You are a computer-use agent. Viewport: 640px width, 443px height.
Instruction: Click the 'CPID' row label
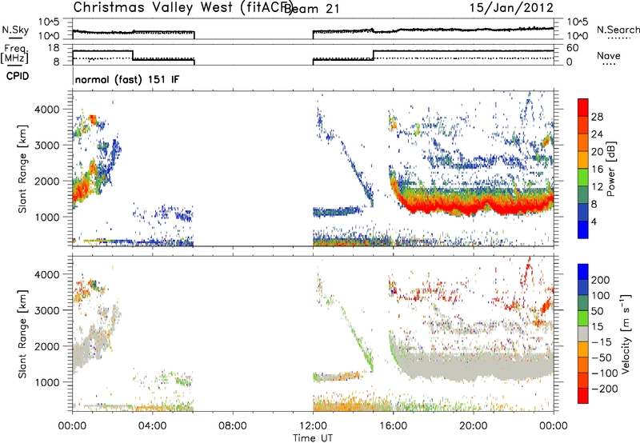tap(18, 76)
